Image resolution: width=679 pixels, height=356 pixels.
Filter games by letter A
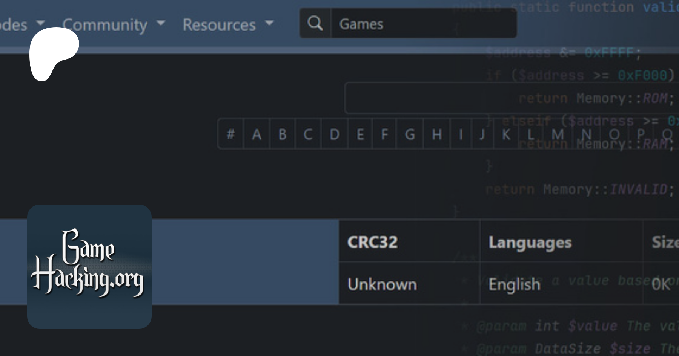click(257, 134)
